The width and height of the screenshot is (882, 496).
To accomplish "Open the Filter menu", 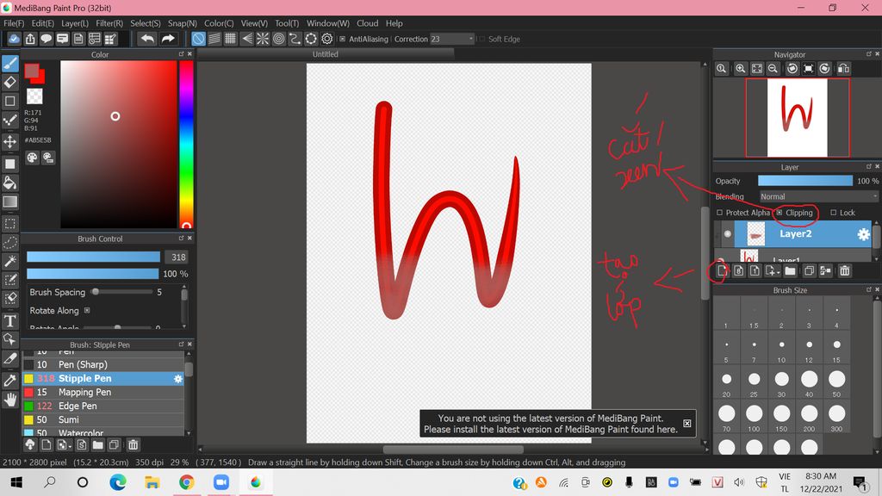I will 109,23.
